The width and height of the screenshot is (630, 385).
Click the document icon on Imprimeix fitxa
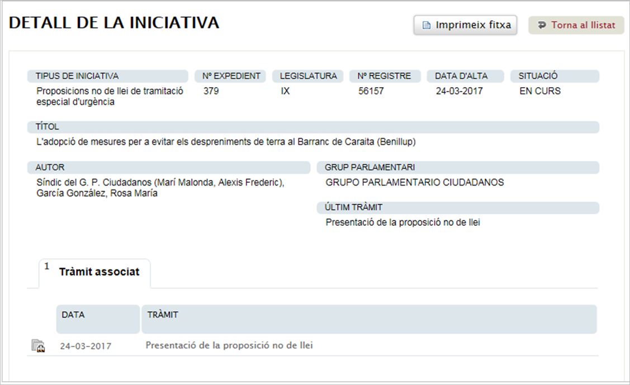(x=427, y=26)
